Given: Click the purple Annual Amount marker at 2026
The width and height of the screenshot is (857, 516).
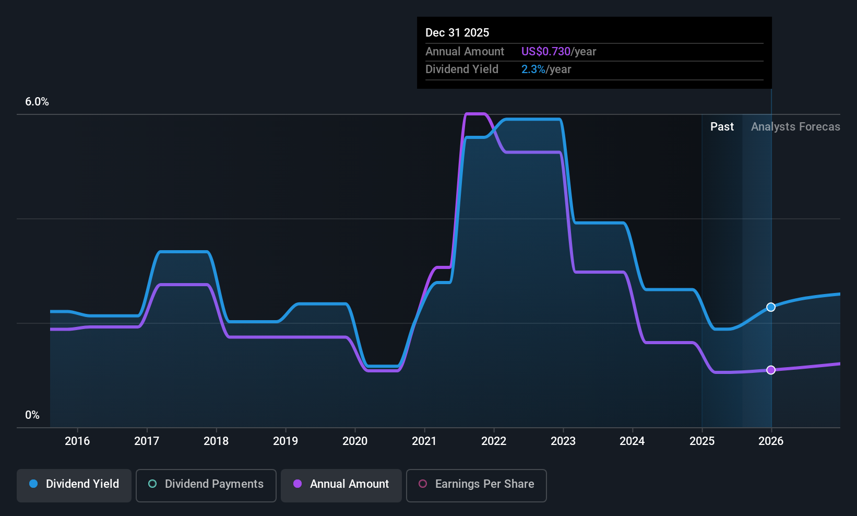Looking at the screenshot, I should coord(771,370).
